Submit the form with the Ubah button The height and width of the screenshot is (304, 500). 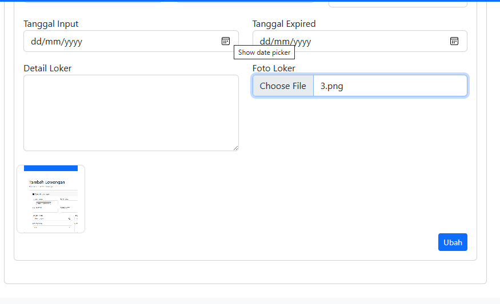453,242
